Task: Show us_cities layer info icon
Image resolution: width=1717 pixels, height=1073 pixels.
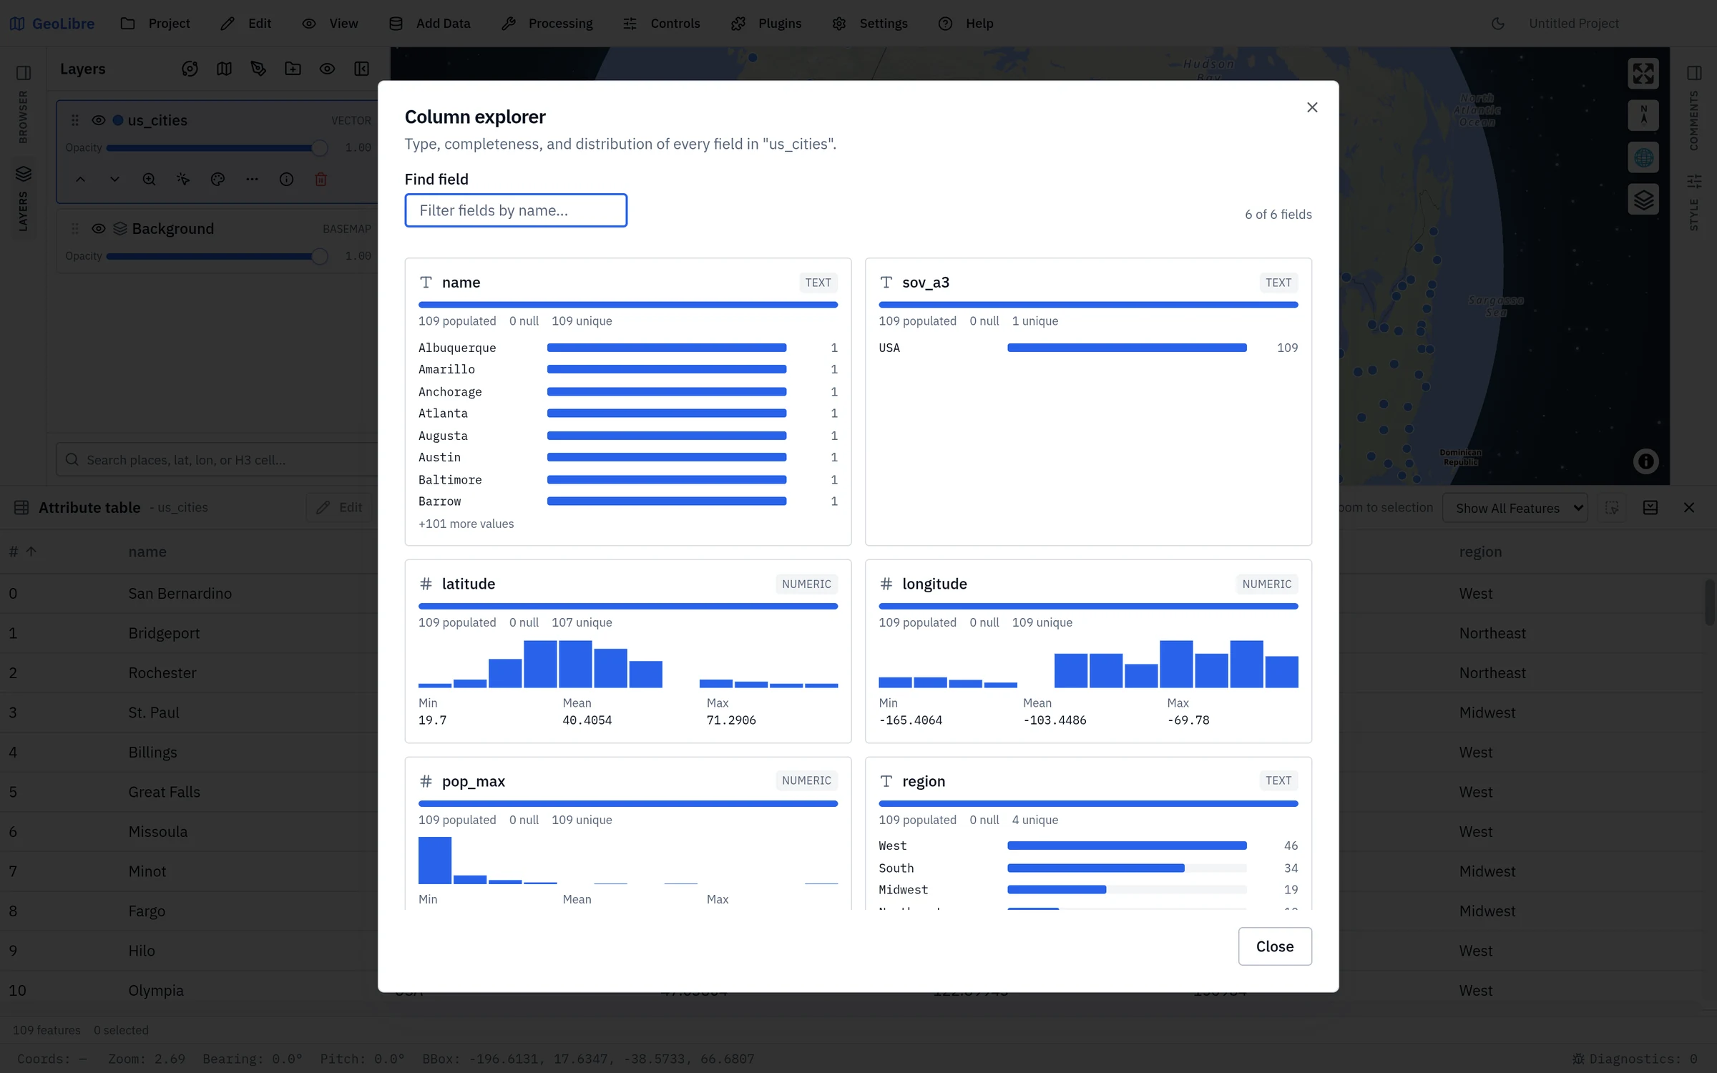Action: click(x=286, y=180)
